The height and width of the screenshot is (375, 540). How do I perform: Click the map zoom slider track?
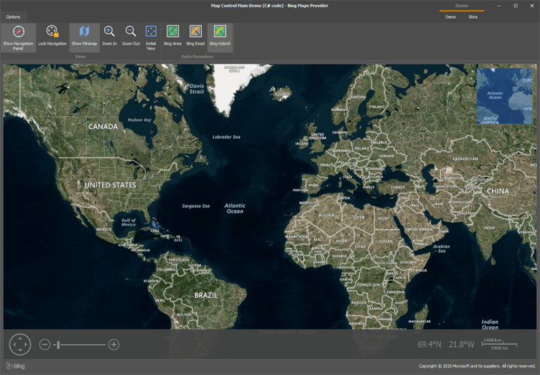coord(82,344)
